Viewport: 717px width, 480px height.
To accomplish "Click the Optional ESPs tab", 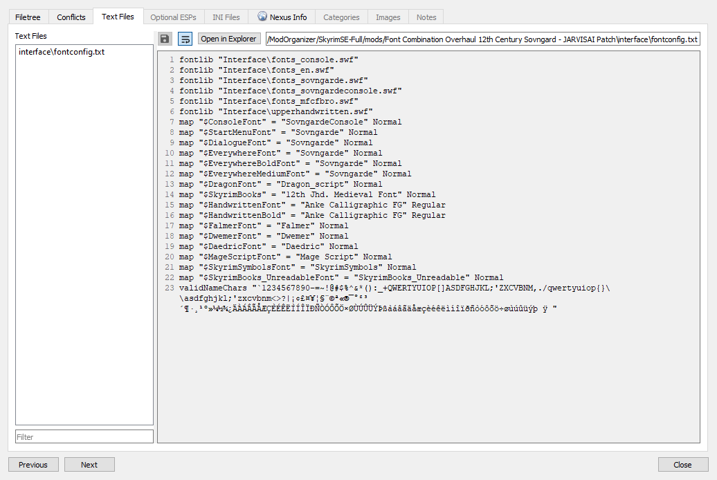I will pos(174,17).
